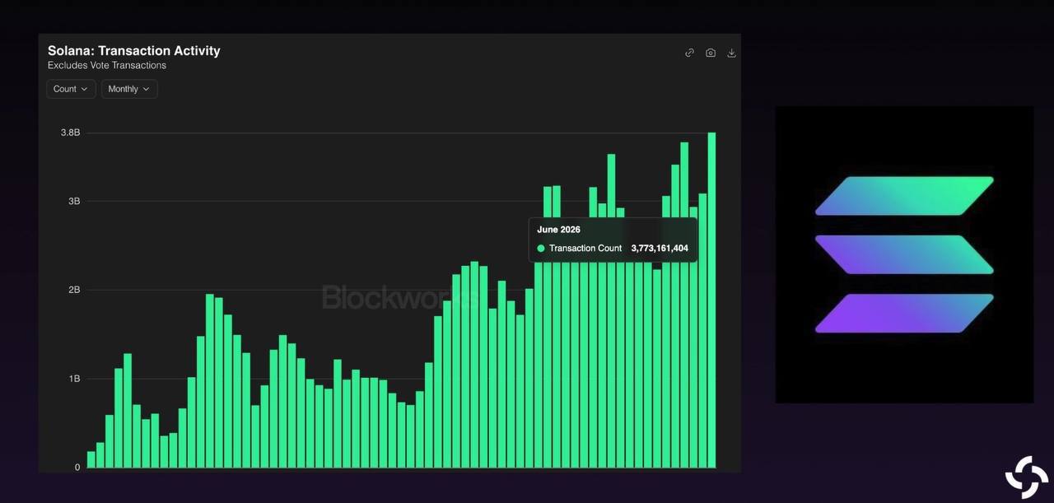This screenshot has height=503, width=1054.
Task: Click the tallest, rightmost bar of the chart
Action: pos(711,300)
